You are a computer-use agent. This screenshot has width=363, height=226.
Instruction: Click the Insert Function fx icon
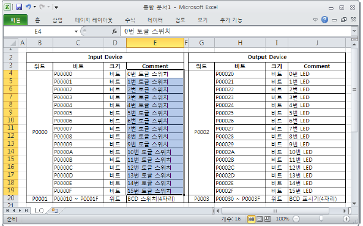coord(114,31)
